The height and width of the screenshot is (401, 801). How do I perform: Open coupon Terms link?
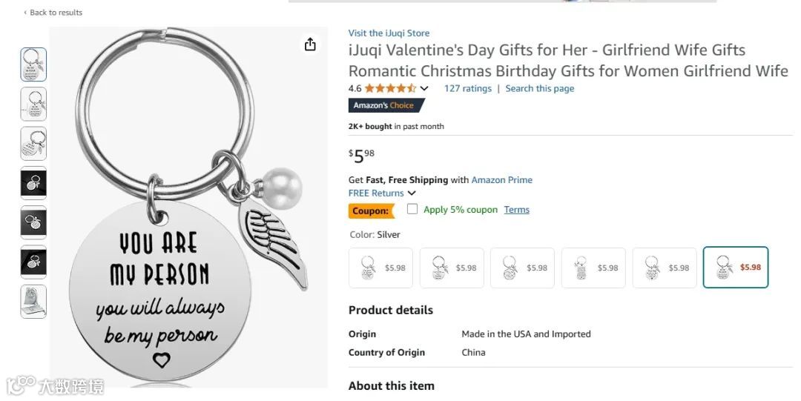point(516,210)
